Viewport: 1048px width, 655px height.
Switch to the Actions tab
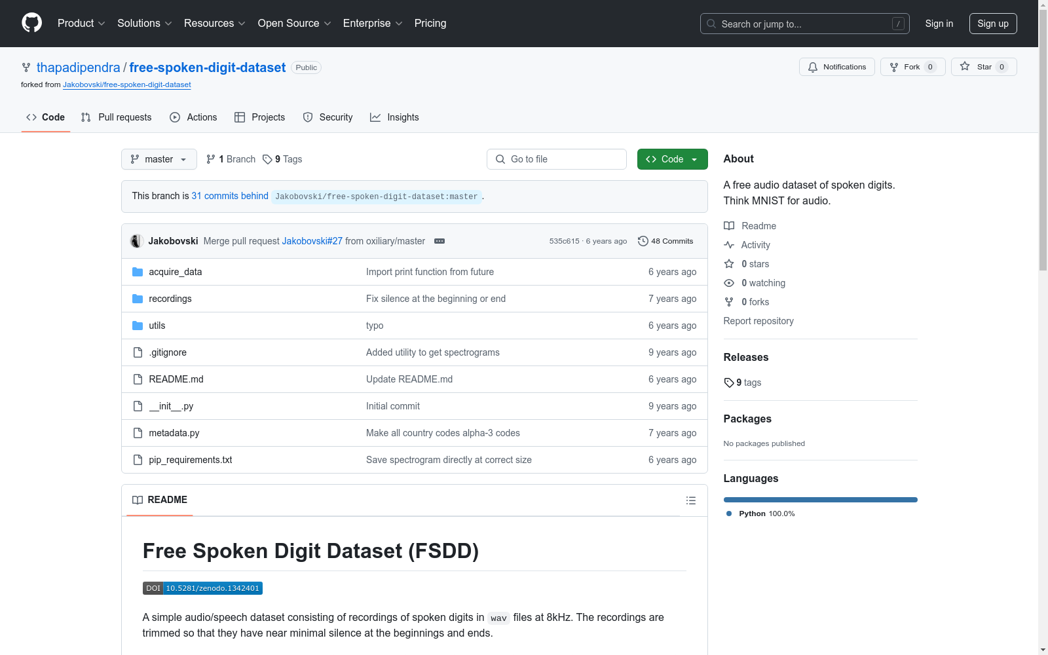click(x=193, y=117)
